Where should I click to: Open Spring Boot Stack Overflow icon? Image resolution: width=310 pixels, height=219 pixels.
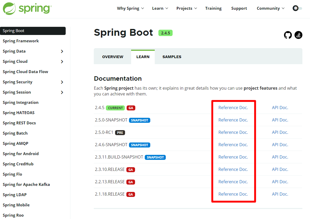coord(298,35)
